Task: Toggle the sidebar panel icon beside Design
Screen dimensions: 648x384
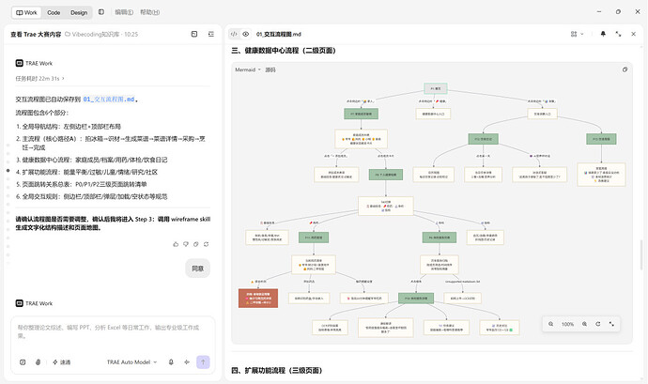Action: (x=101, y=12)
